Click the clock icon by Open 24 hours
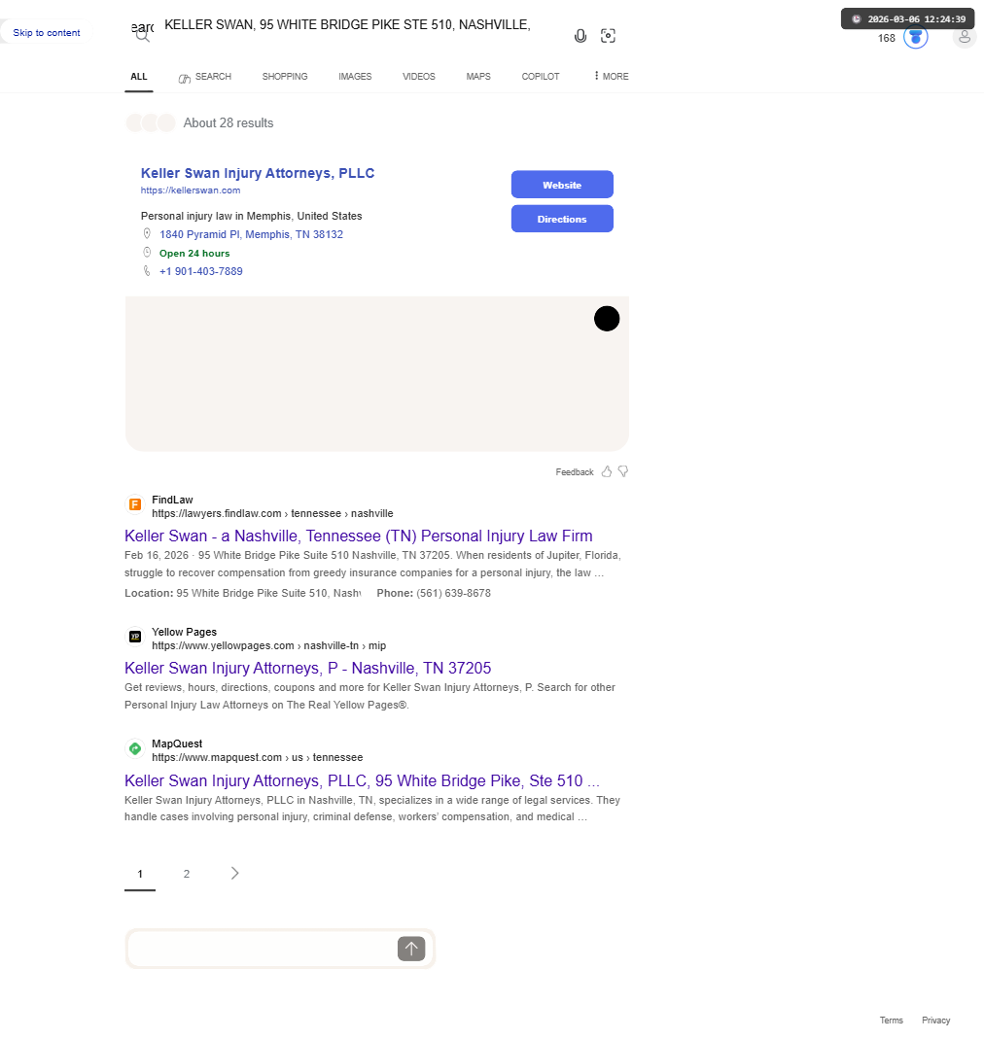Viewport: 984px width, 1038px height. 147,253
